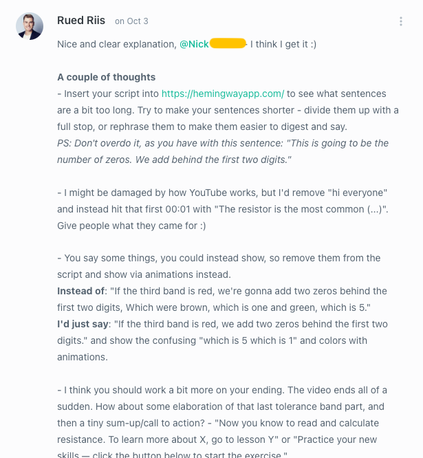Click the "Nice and clear explanation" text
Viewport: 423px width, 458px height.
(117, 44)
